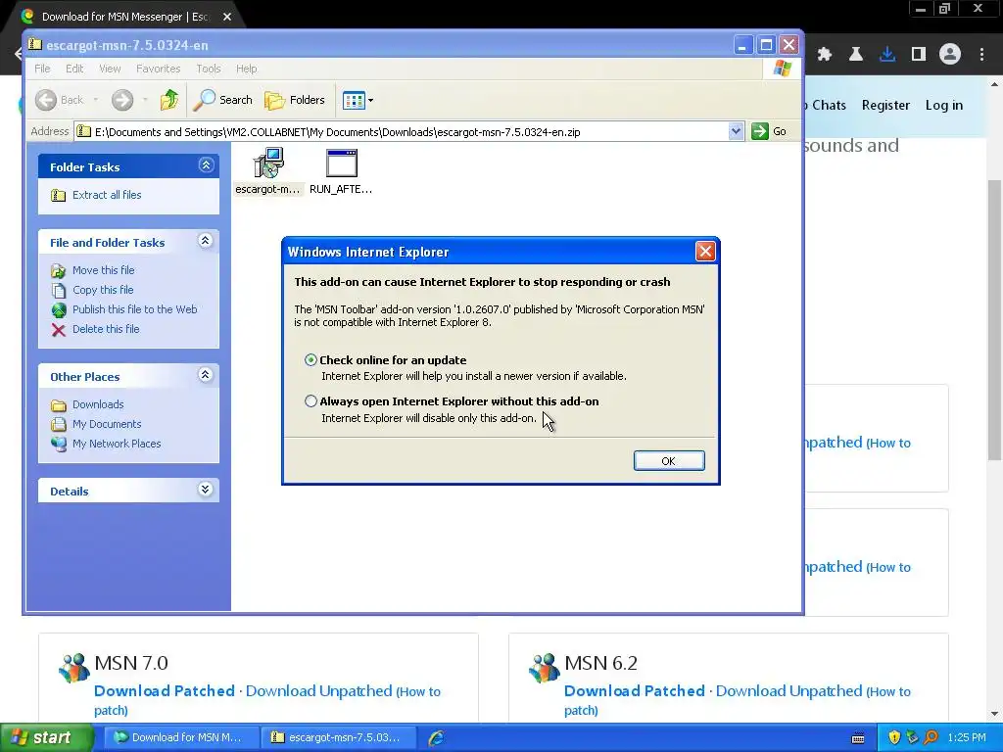Viewport: 1003px width, 752px height.
Task: Collapse the Other Places panel
Action: pos(206,375)
